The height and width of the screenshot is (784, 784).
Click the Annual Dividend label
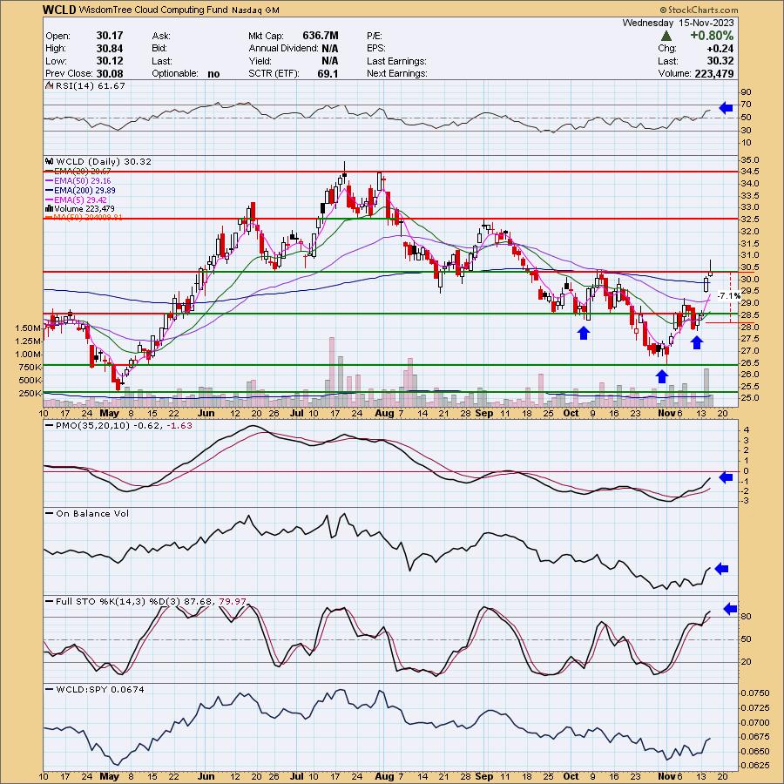point(283,49)
